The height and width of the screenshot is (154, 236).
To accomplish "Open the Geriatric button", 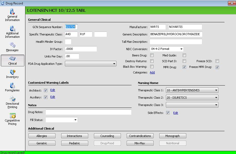I will (42, 143).
